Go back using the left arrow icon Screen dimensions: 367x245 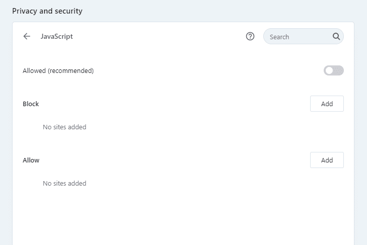[x=27, y=36]
